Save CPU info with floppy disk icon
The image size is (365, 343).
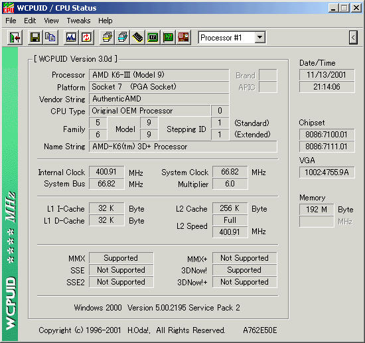[35, 37]
